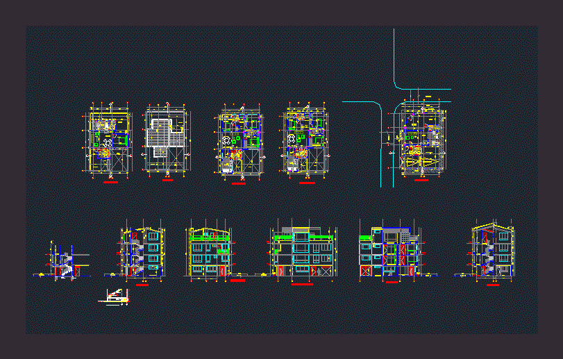Select the site plan beside the street corner
The image size is (563, 359).
421,139
